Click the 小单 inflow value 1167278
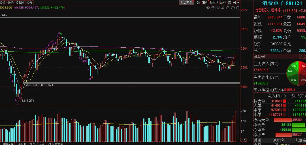 (275, 115)
